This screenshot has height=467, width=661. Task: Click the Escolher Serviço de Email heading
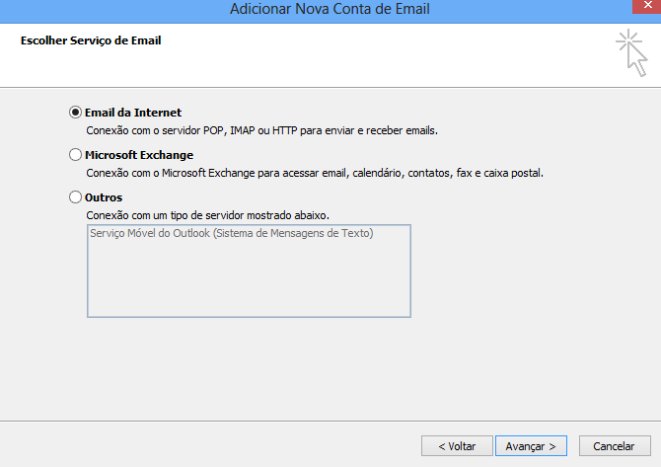pyautogui.click(x=91, y=40)
